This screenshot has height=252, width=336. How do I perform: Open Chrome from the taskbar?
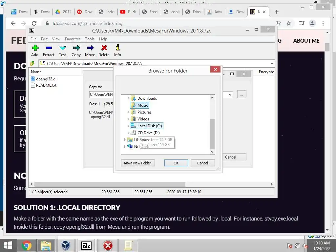[27, 245]
